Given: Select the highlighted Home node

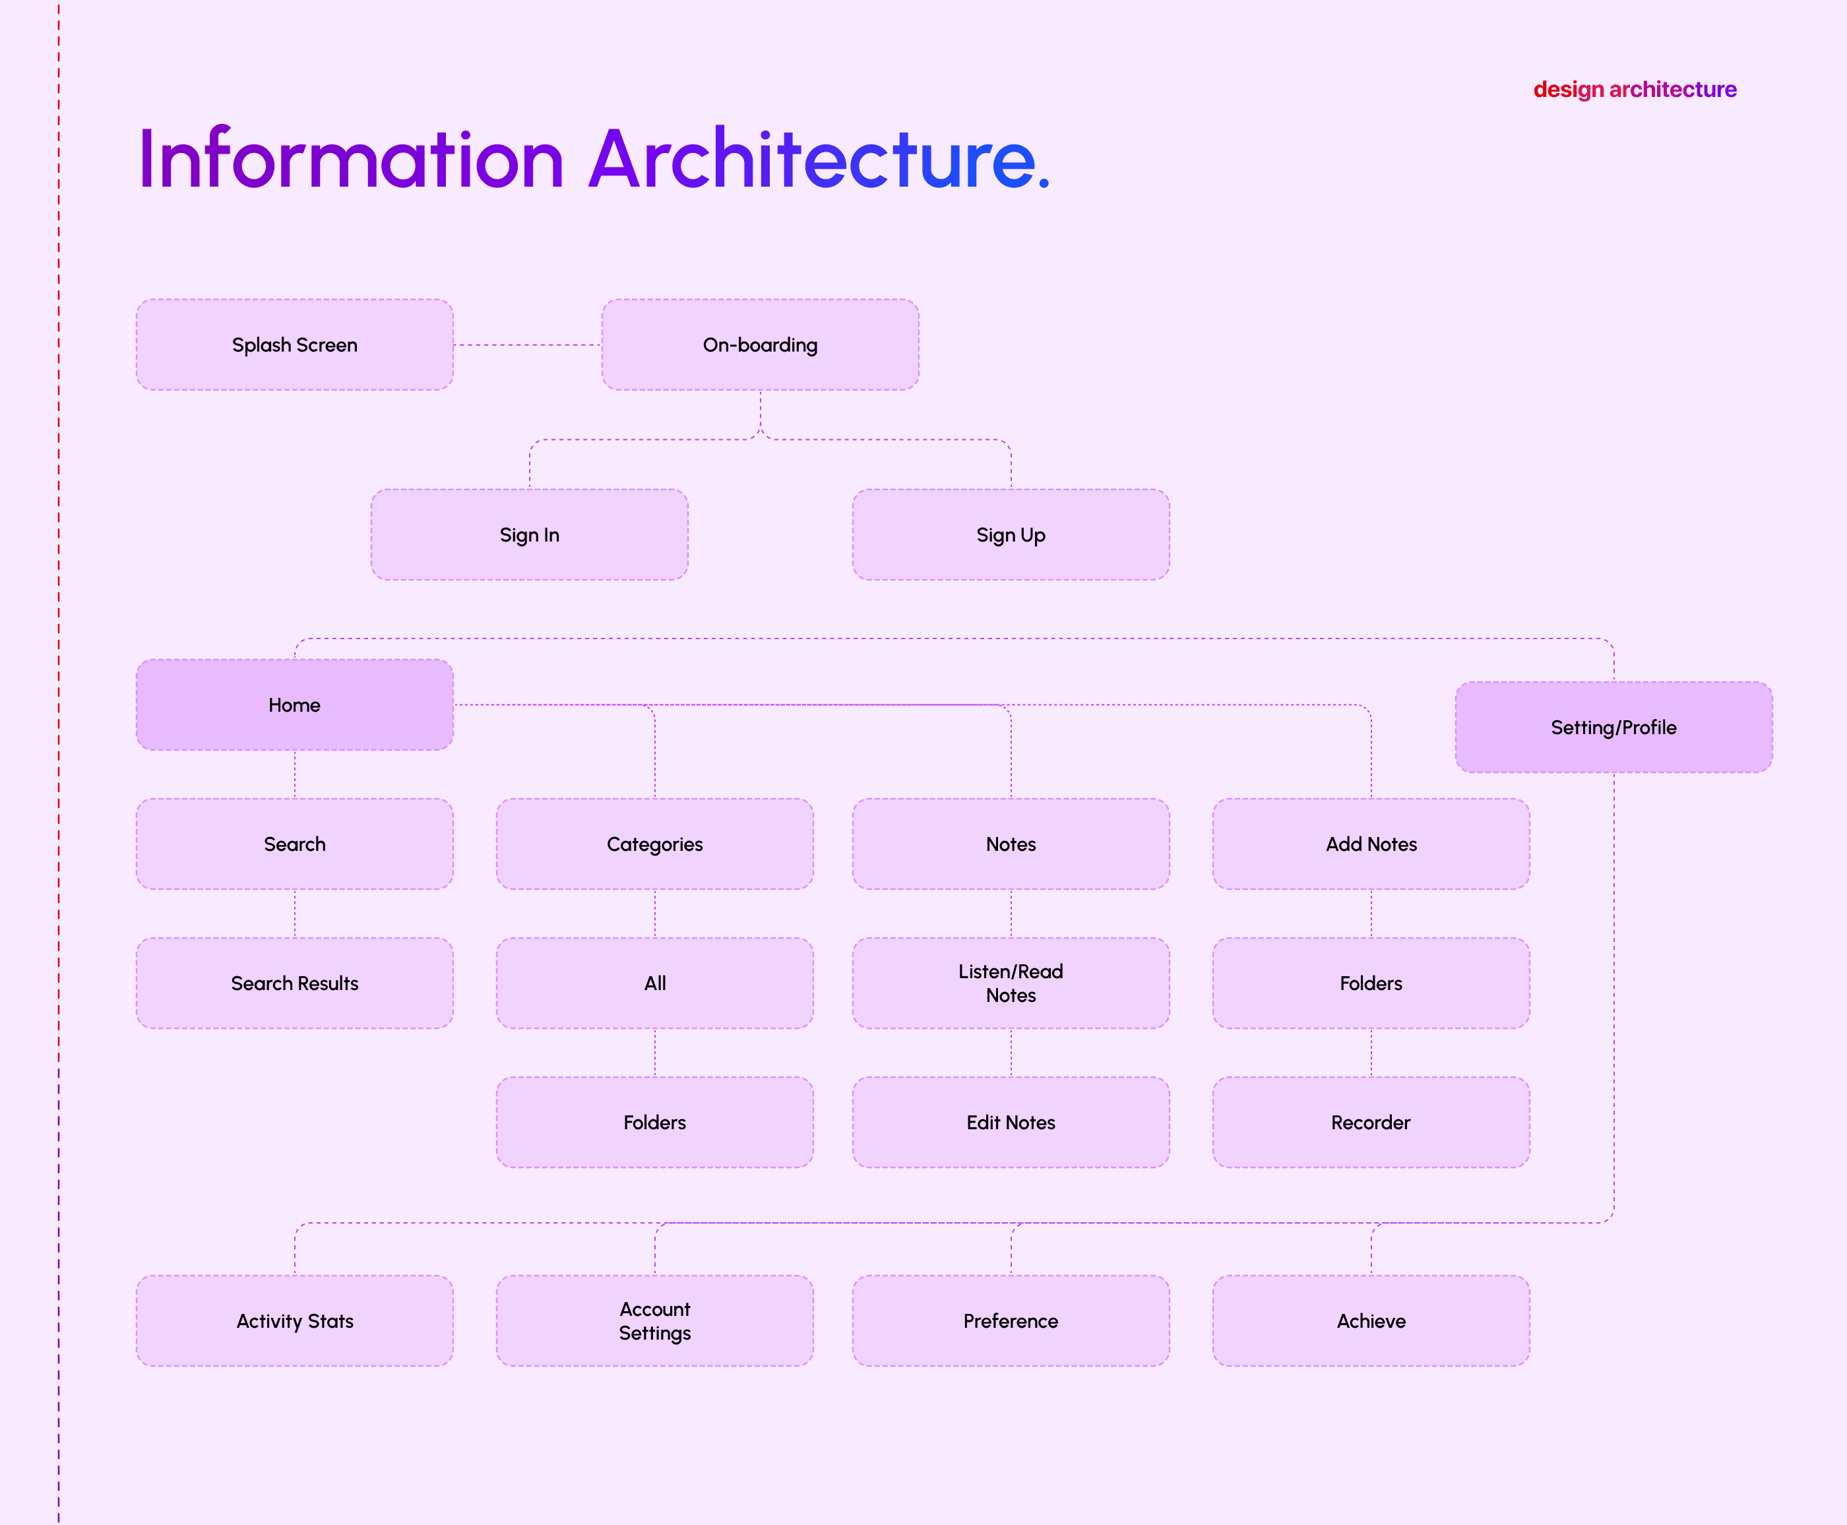Looking at the screenshot, I should click(x=294, y=704).
